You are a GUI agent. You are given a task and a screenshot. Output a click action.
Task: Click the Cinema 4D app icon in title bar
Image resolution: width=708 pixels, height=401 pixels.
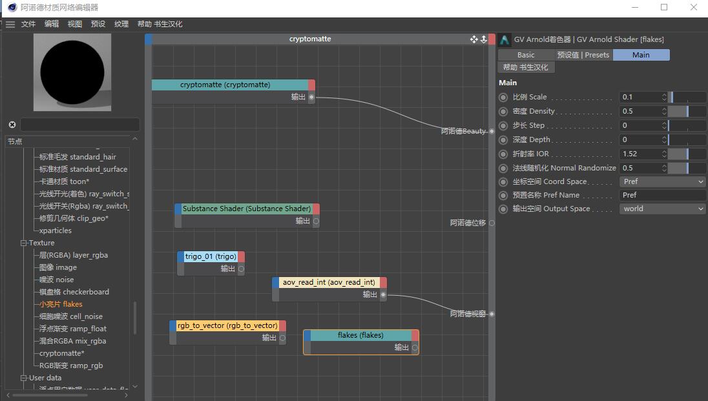(x=12, y=7)
